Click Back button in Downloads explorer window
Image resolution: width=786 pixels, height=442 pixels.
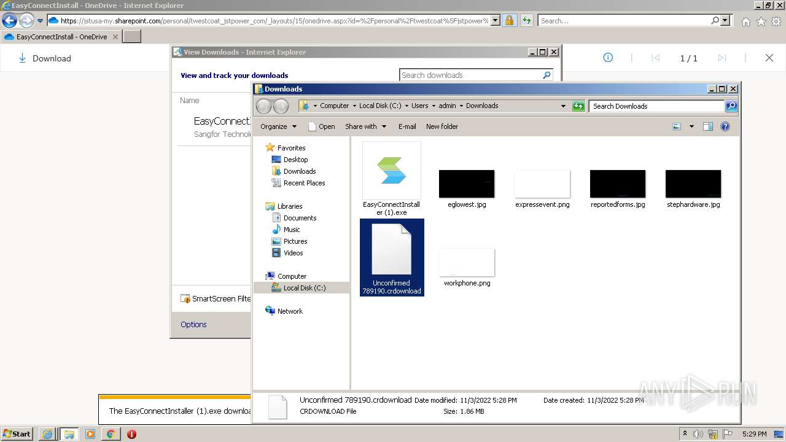coord(264,106)
